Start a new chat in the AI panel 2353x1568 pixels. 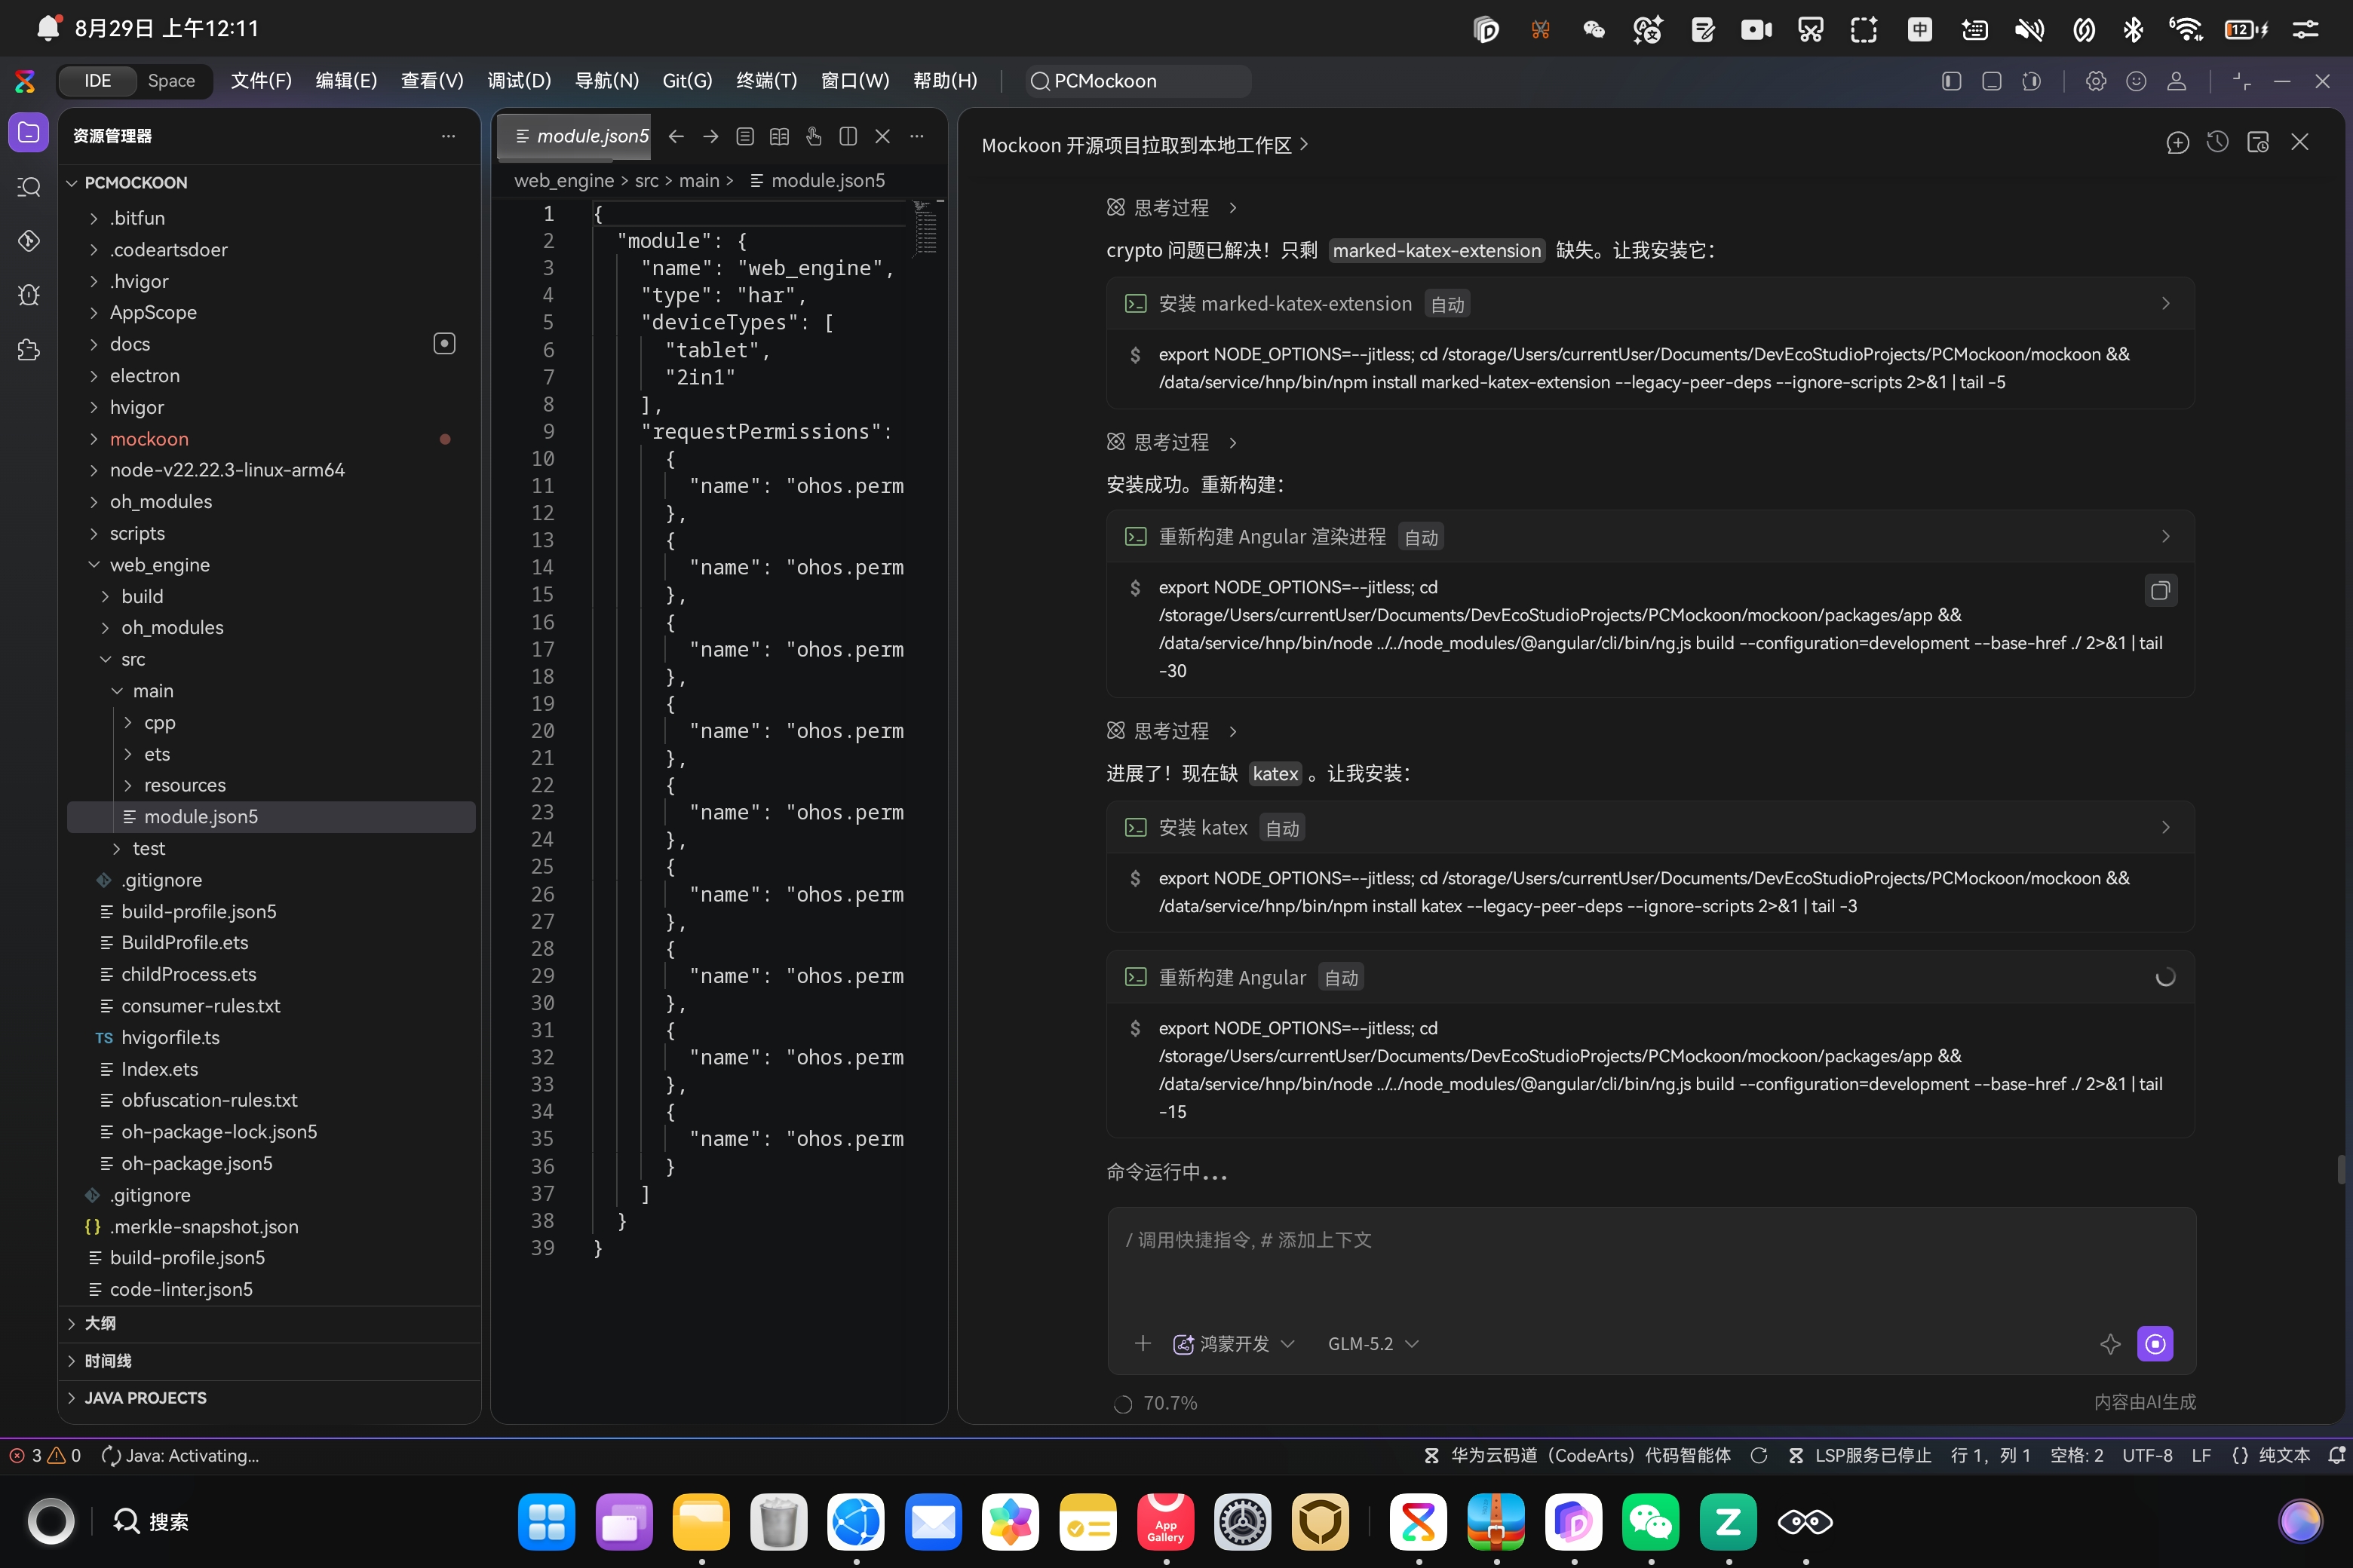click(x=2177, y=143)
